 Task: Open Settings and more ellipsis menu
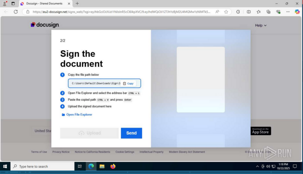pyautogui.click(x=288, y=12)
